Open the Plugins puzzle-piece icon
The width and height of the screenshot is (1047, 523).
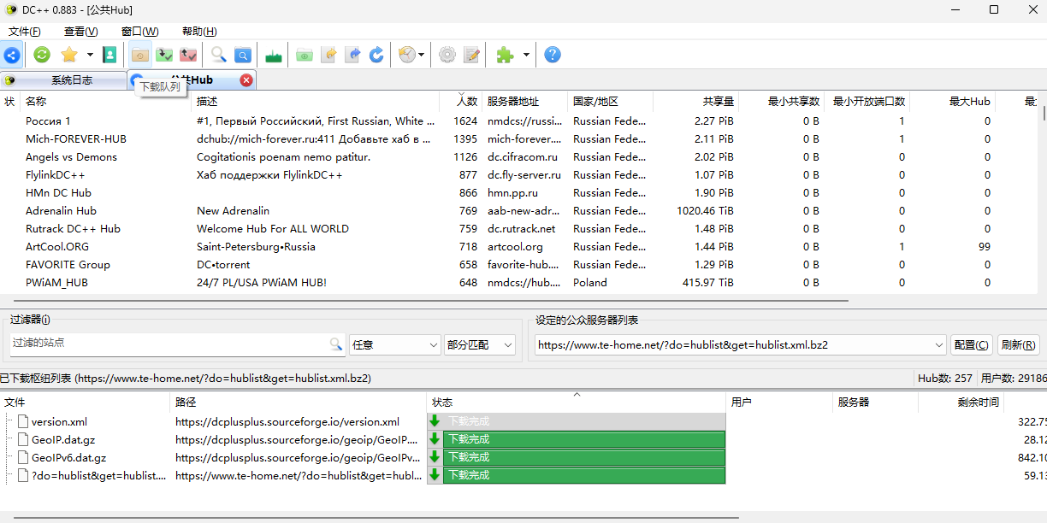[x=505, y=55]
